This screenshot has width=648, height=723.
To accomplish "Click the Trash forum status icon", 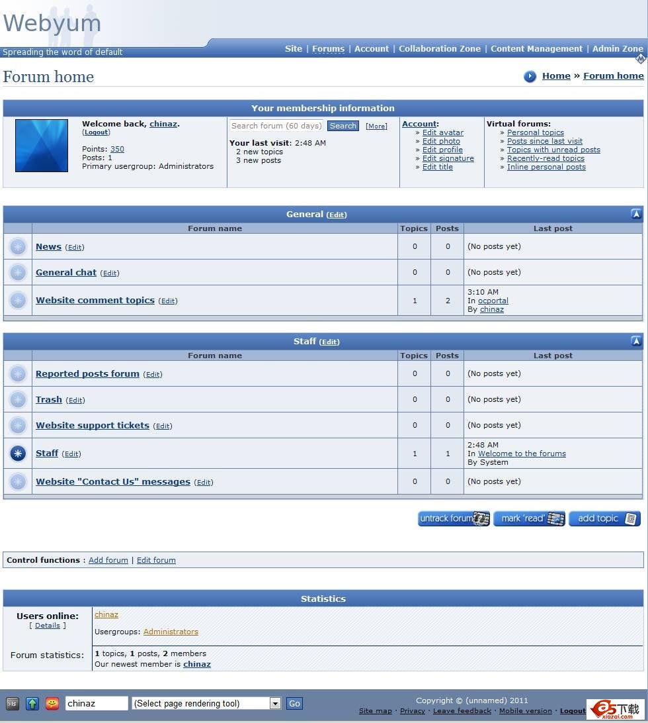I will pos(18,400).
